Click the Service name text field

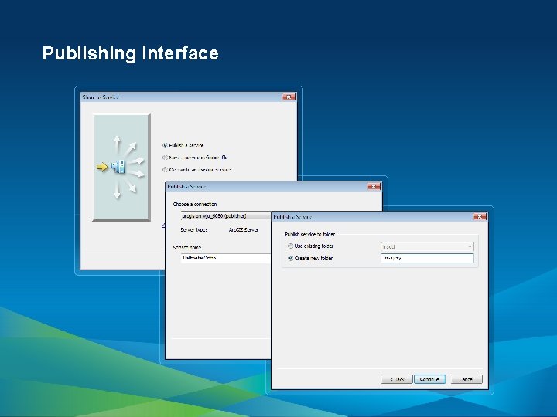click(x=226, y=258)
